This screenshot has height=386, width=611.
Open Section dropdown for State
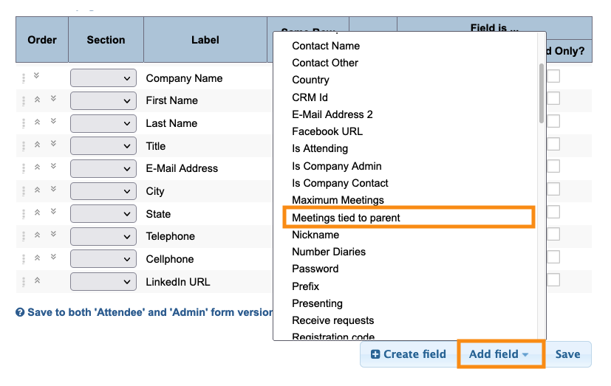(x=103, y=214)
